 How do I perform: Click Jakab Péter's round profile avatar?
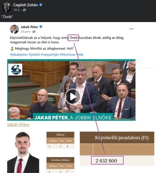14,29
